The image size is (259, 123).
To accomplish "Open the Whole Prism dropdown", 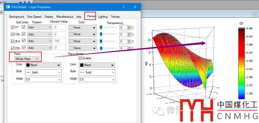I will tap(27, 59).
